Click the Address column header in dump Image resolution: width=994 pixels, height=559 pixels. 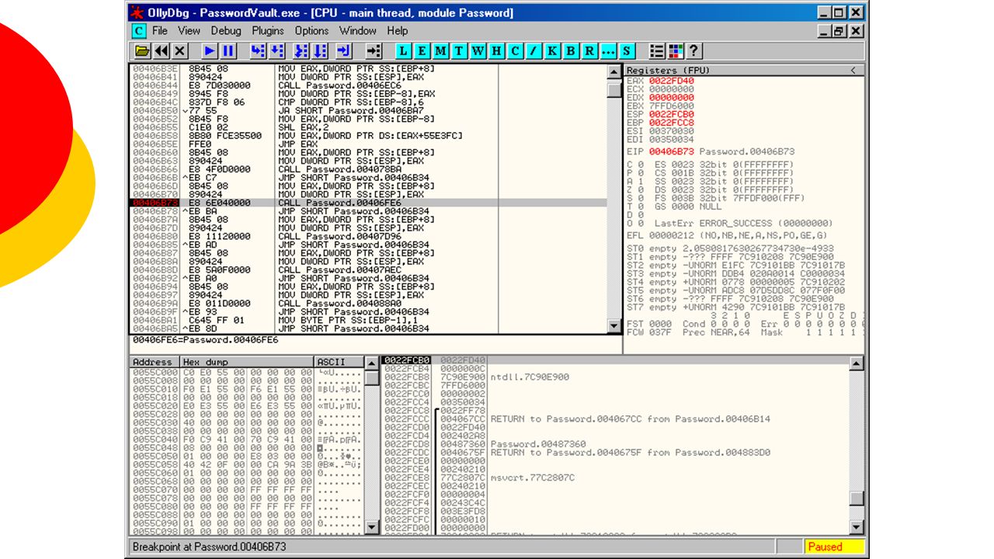pyautogui.click(x=155, y=362)
